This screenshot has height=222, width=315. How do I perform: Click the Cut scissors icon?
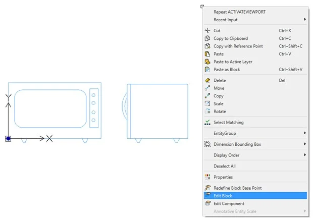[207, 31]
